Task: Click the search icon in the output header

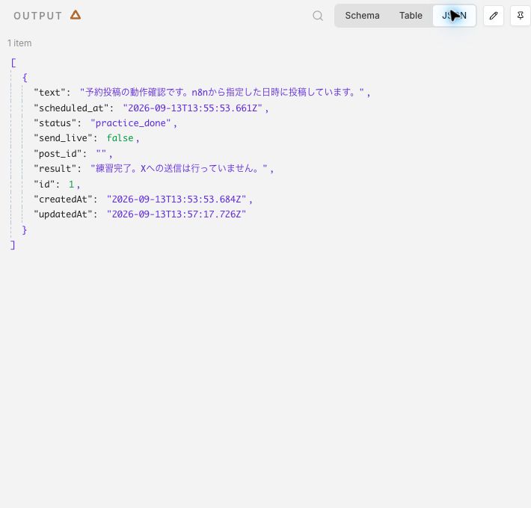Action: (x=318, y=16)
